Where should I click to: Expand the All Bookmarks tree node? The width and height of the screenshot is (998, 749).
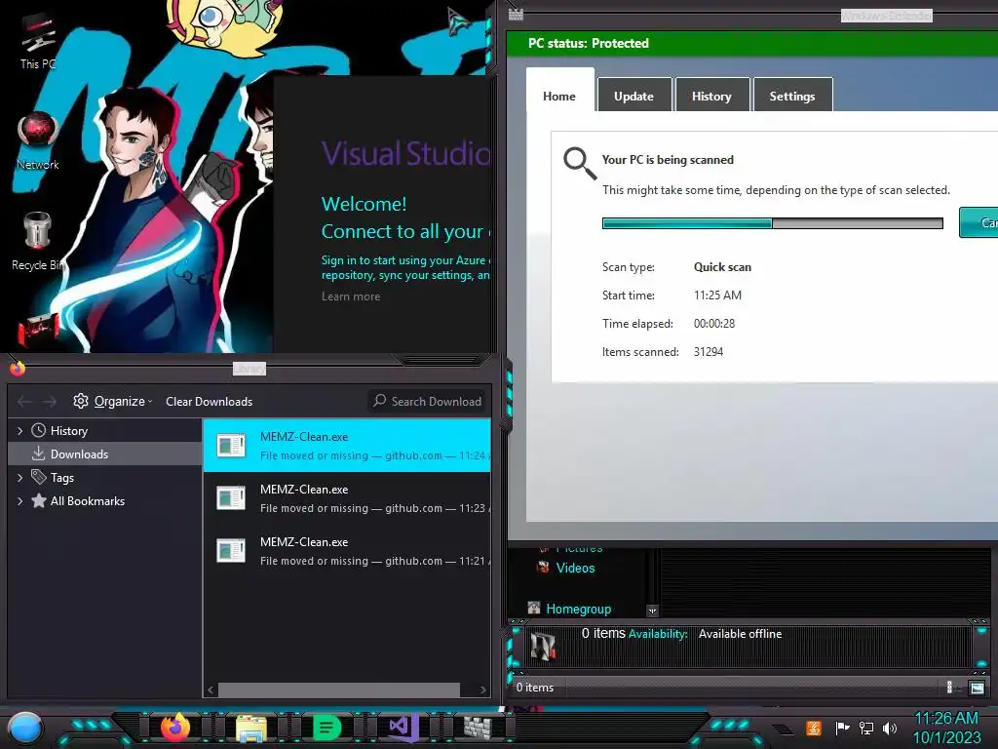pyautogui.click(x=19, y=500)
